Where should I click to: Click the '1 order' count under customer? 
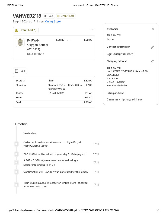click(111, 39)
